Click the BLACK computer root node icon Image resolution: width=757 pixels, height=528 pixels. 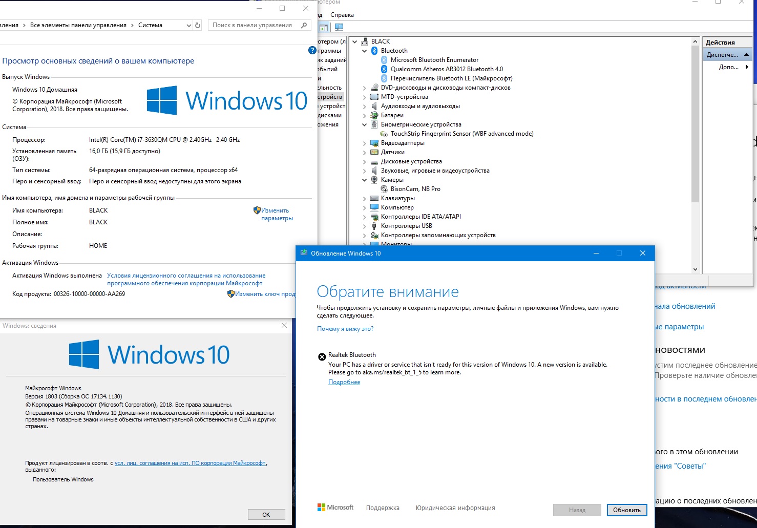[365, 41]
